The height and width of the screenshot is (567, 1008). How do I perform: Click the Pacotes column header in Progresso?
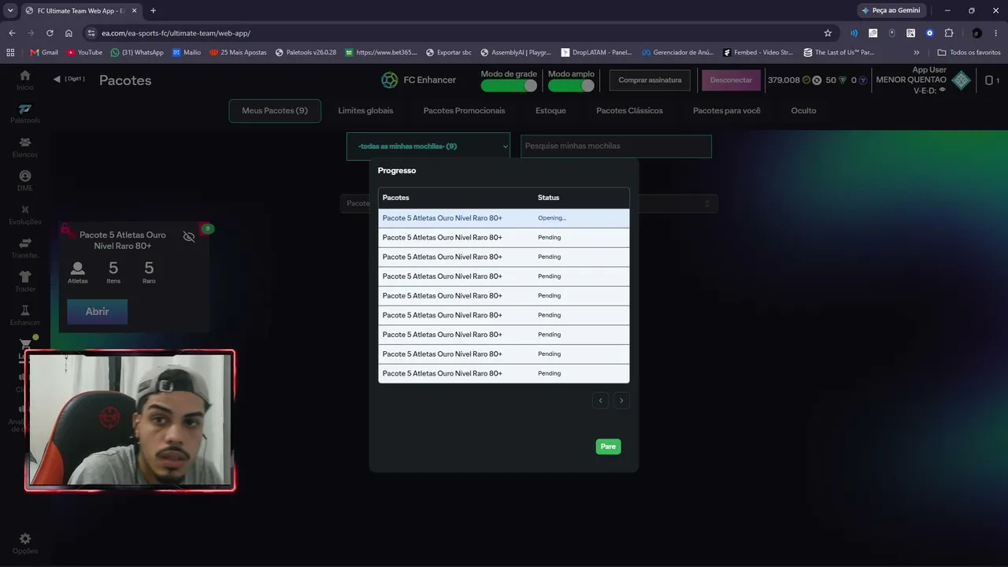click(396, 198)
